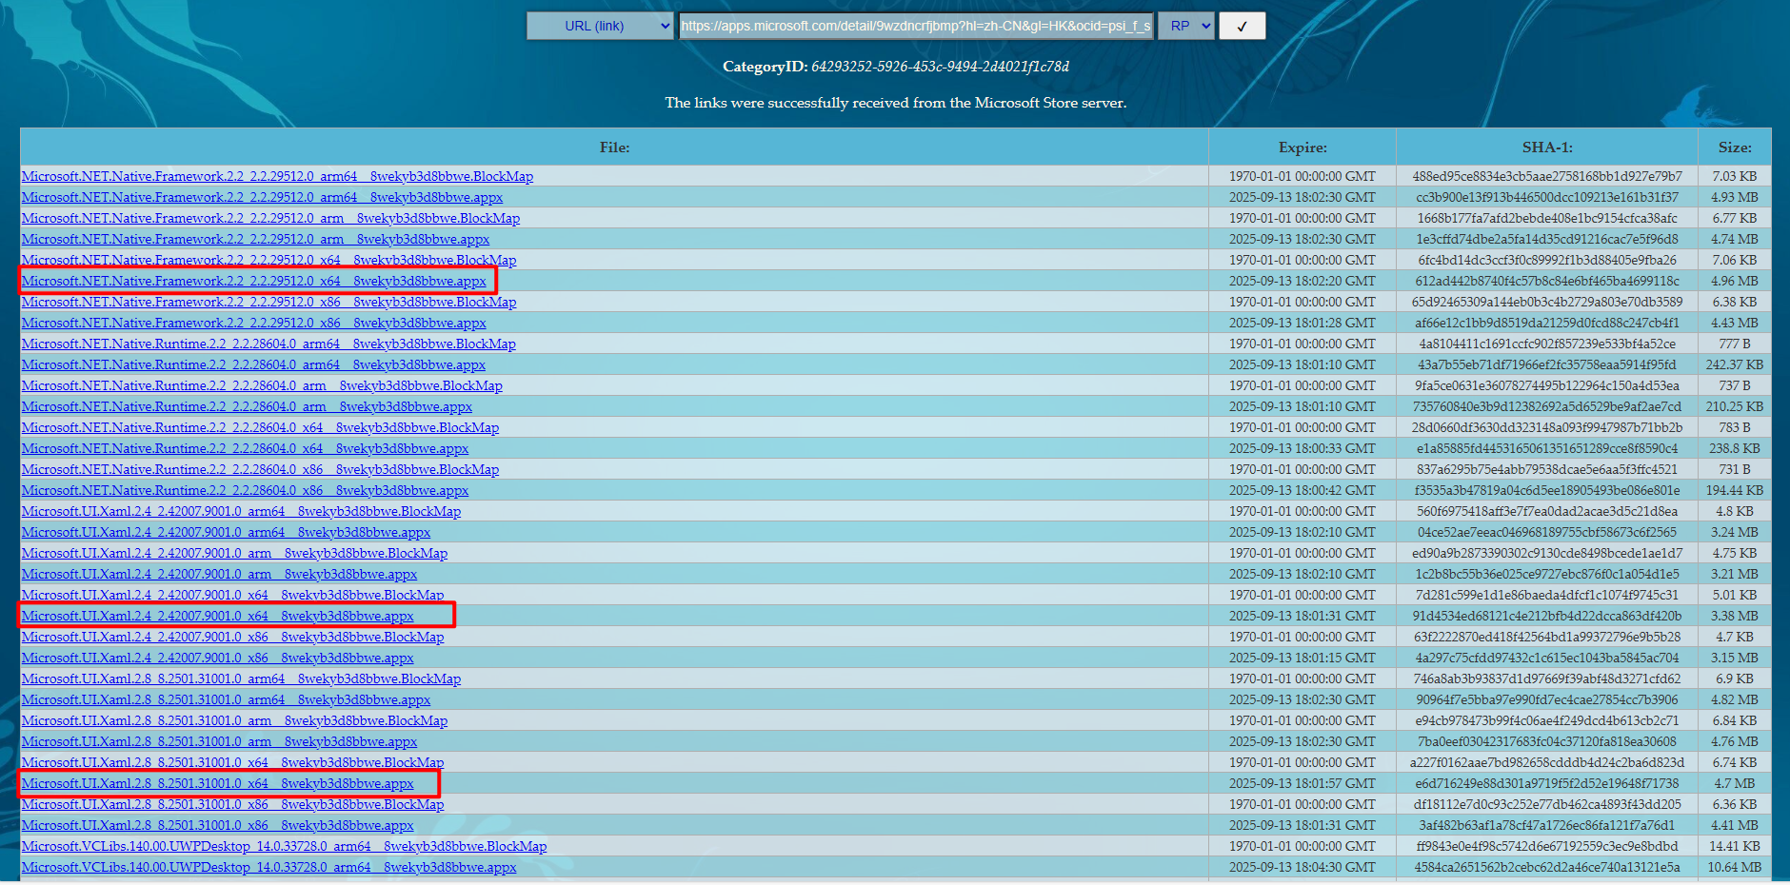
Task: Open NET.Native.Framework x64 BlockMap link
Action: click(268, 260)
